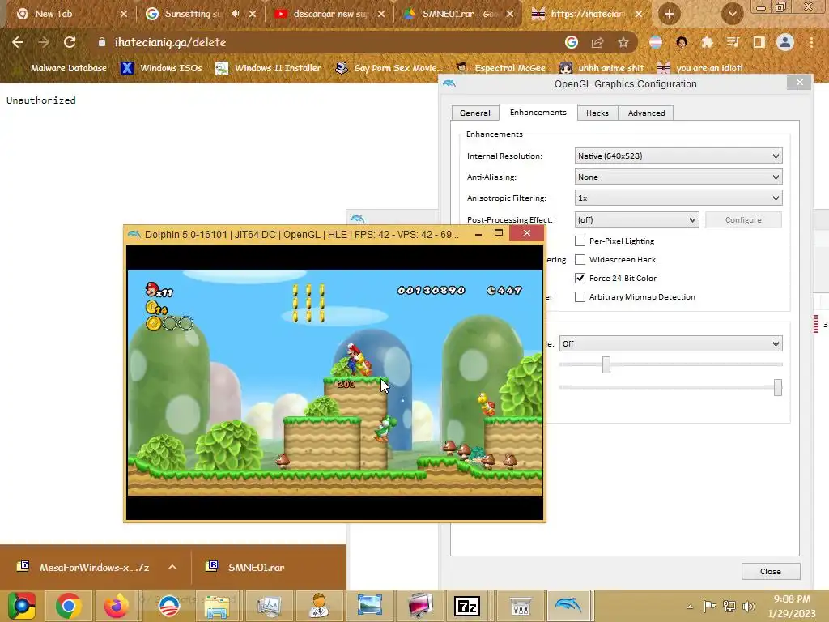The width and height of the screenshot is (829, 622).
Task: Switch to the descargar new YouTube tab
Action: pyautogui.click(x=330, y=14)
